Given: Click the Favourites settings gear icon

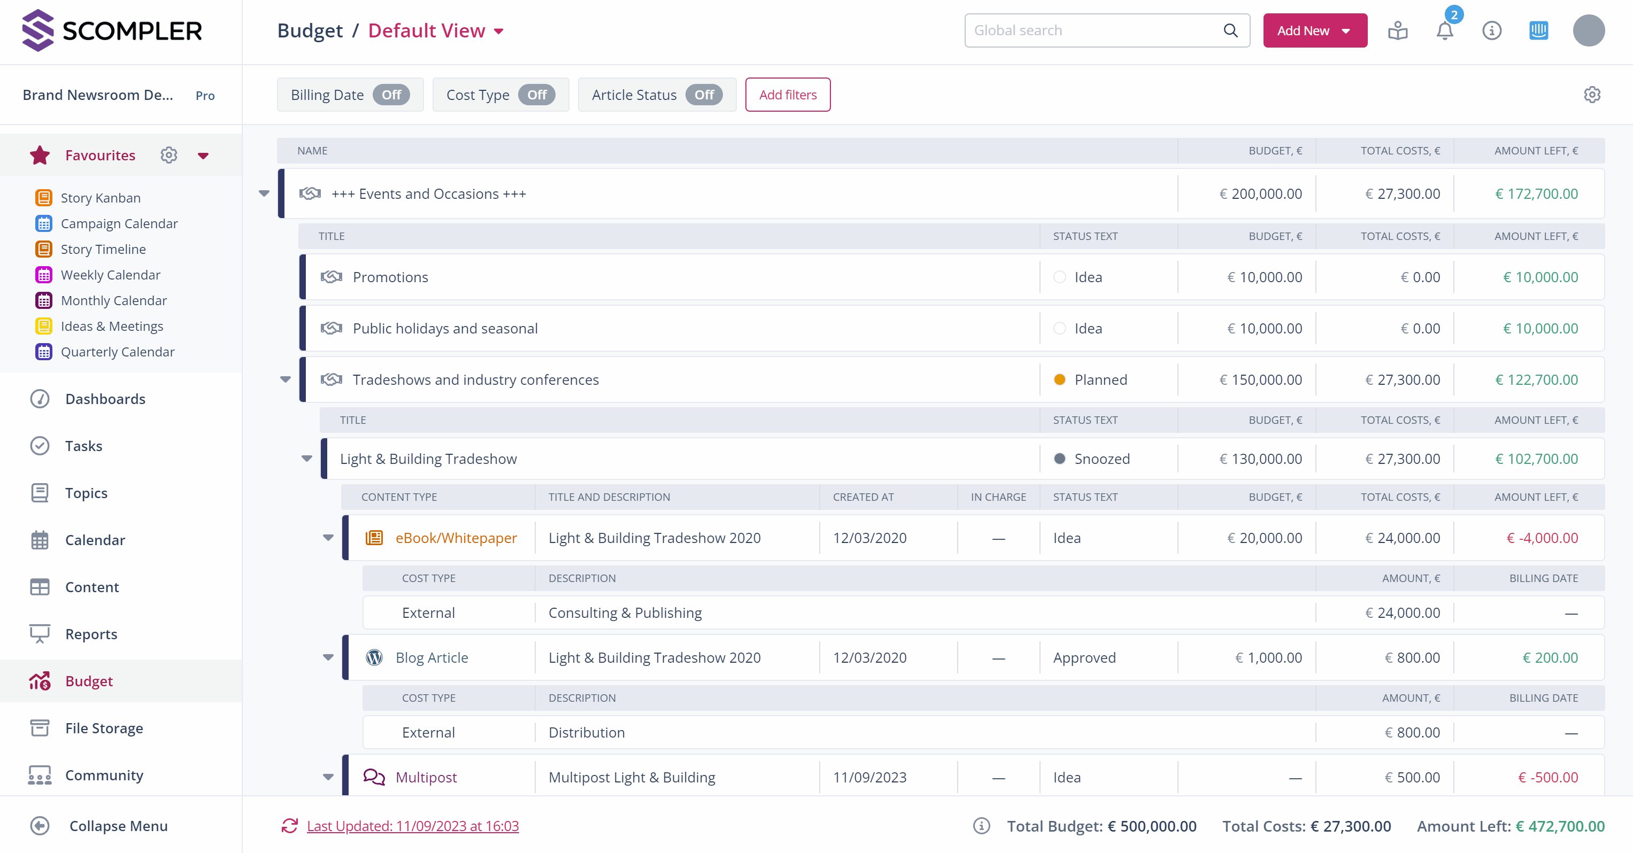Looking at the screenshot, I should click(168, 156).
